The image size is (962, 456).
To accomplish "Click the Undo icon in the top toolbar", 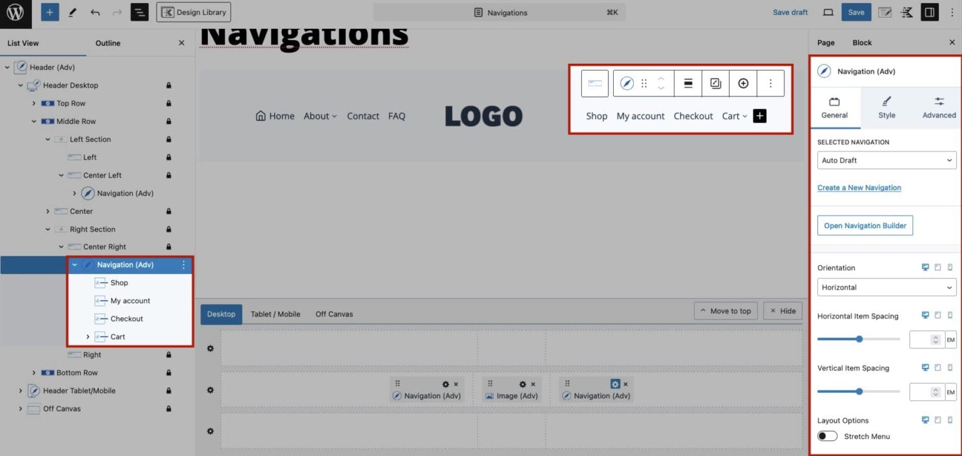I will (95, 12).
